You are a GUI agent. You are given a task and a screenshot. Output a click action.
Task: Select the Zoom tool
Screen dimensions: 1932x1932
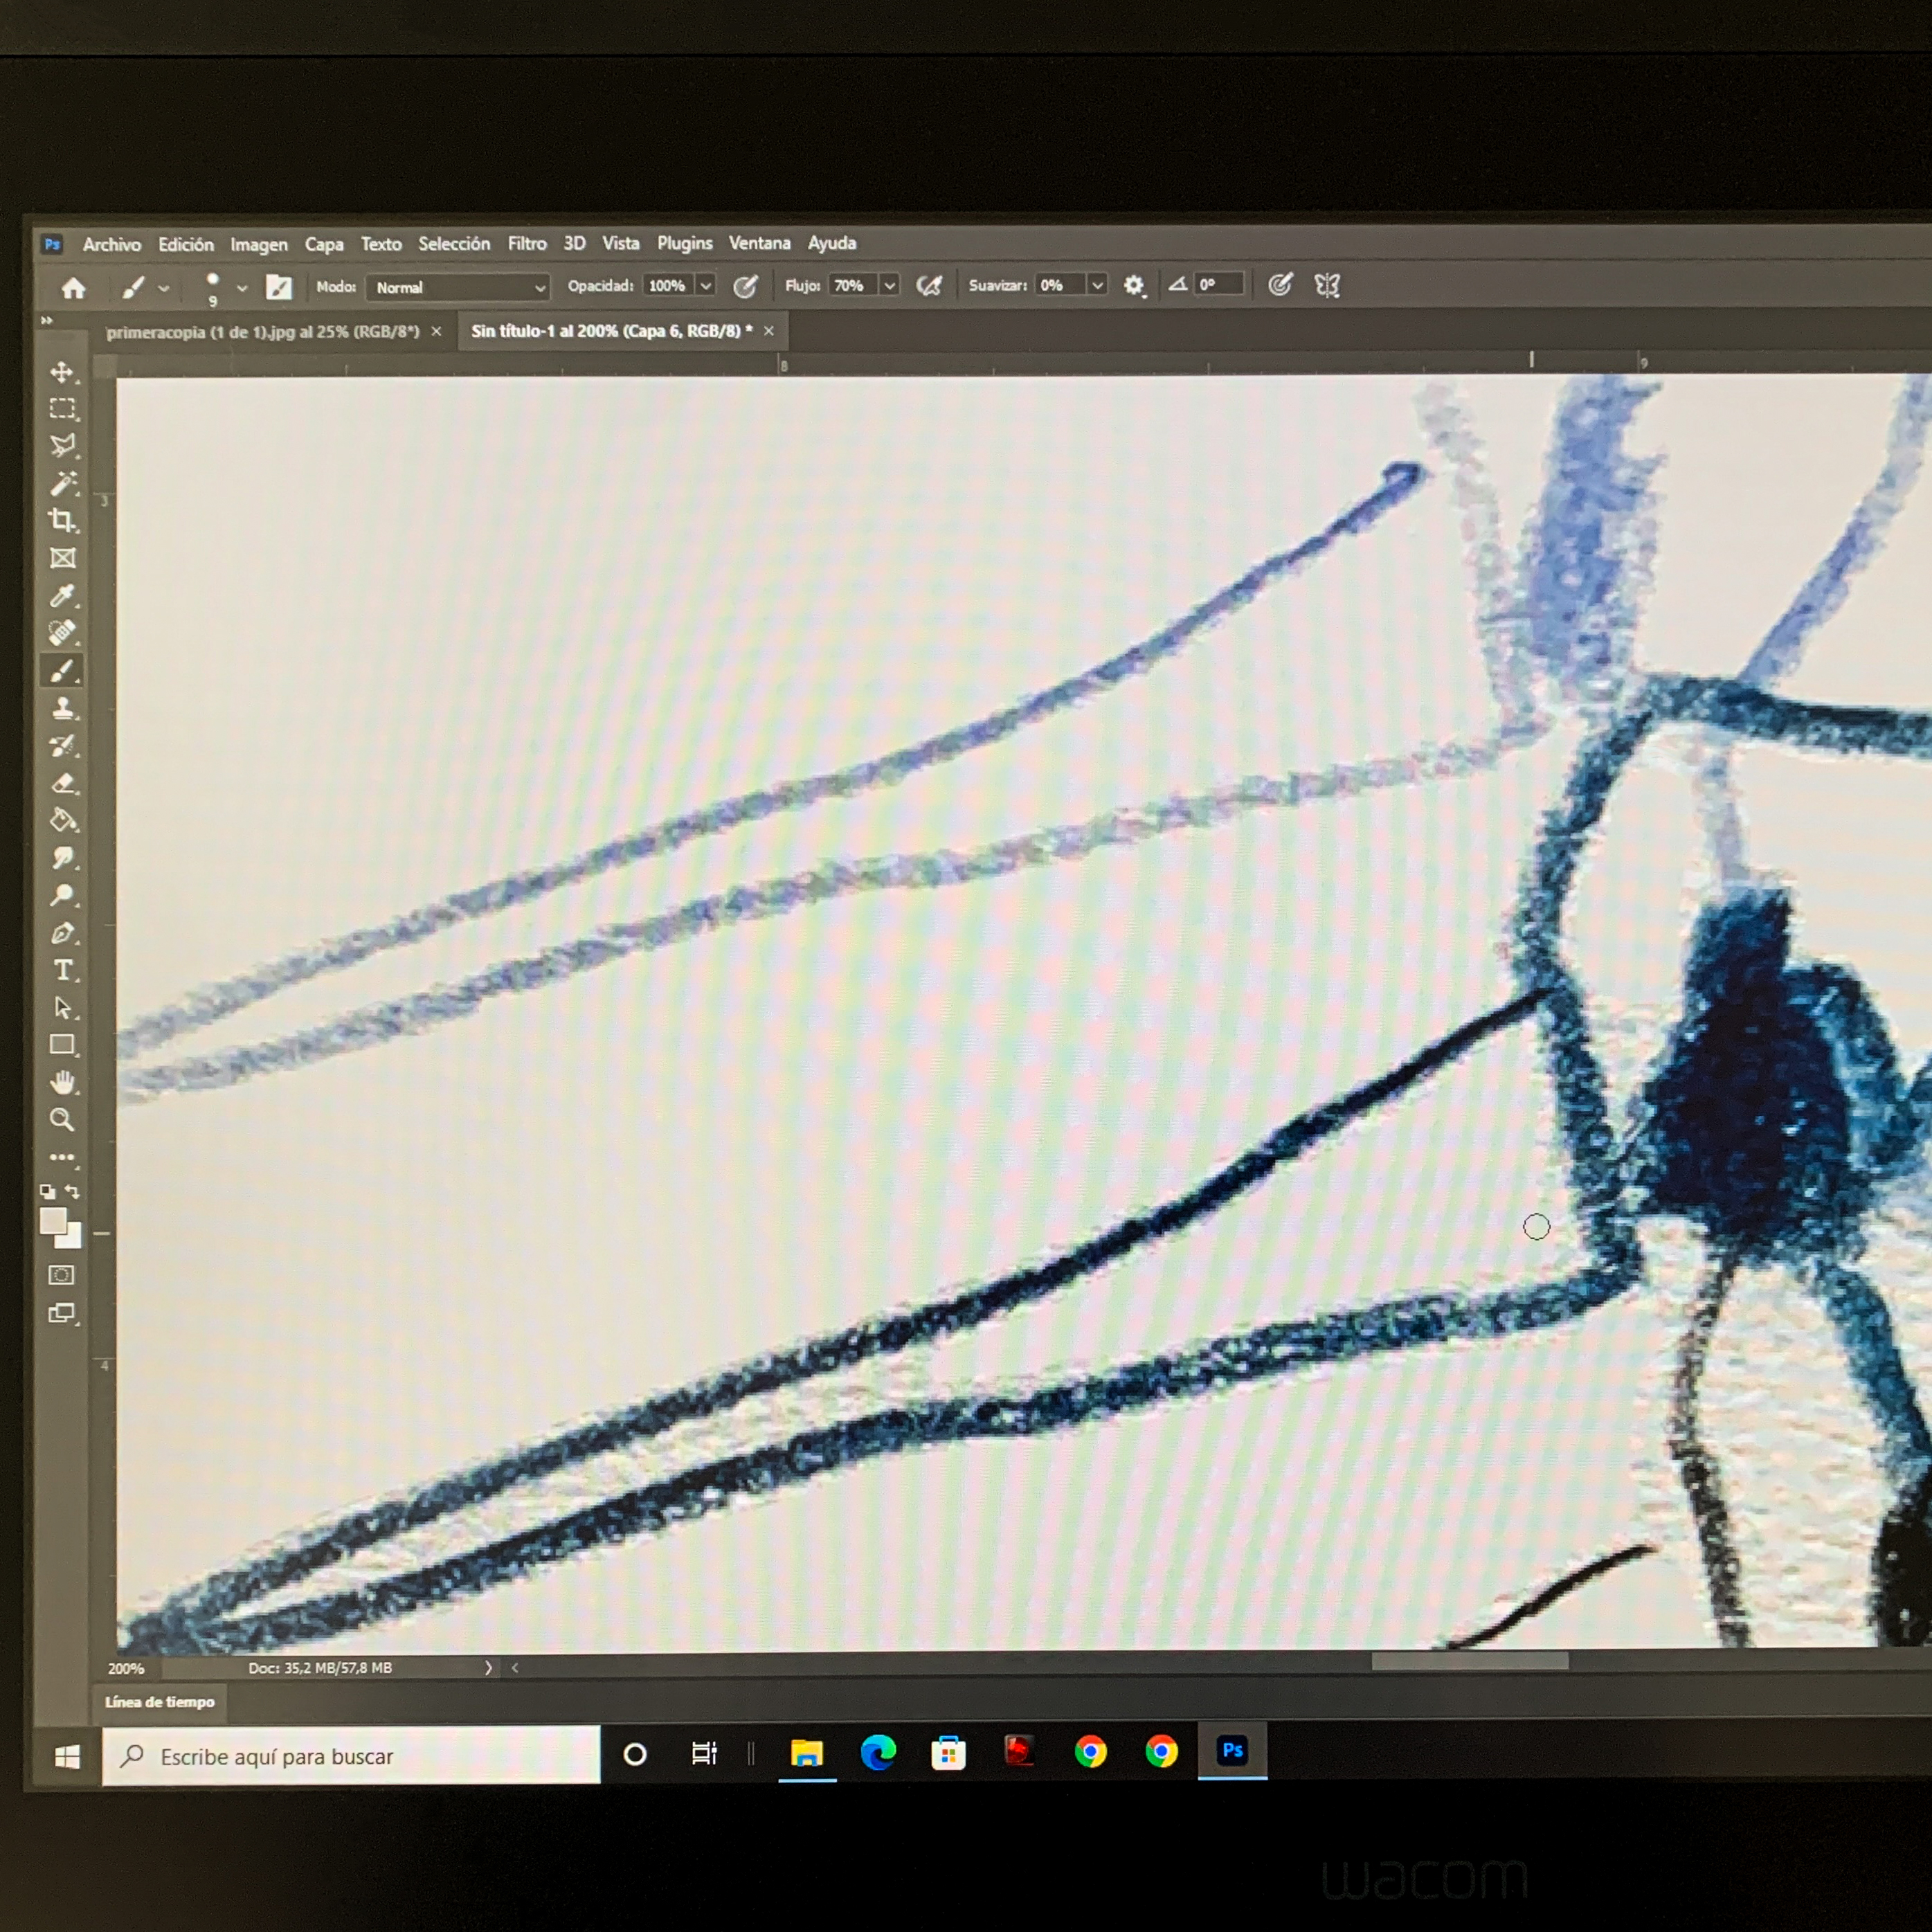tap(62, 1120)
